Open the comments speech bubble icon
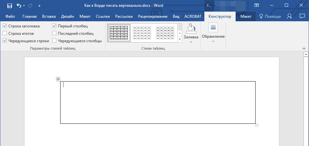Viewport: 309px width, 146px height. [x=302, y=16]
